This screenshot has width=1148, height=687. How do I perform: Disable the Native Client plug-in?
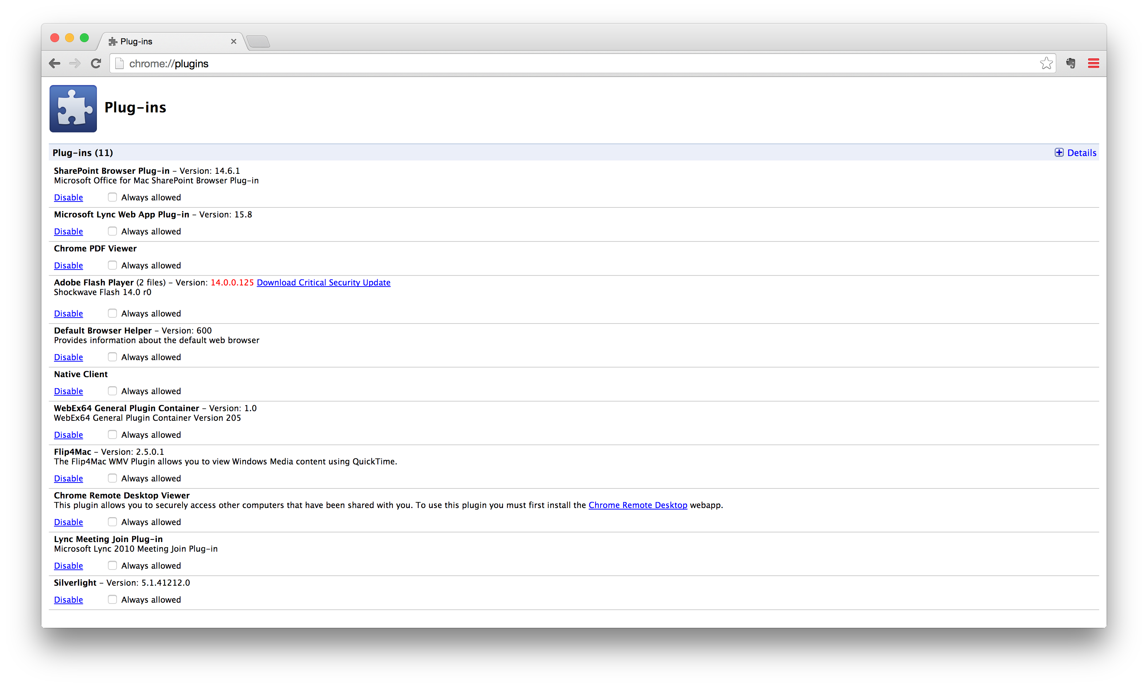coord(68,391)
